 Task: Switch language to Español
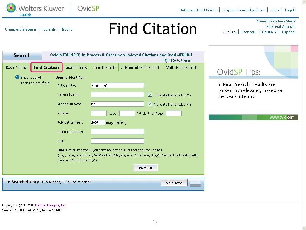pos(289,32)
